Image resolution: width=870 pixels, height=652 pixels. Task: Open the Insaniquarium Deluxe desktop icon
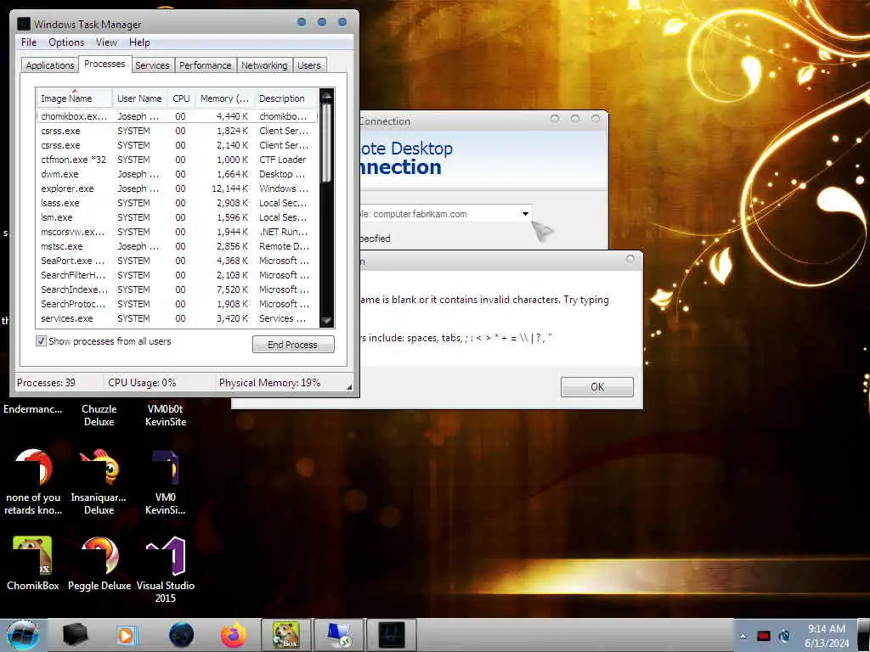[x=99, y=481]
